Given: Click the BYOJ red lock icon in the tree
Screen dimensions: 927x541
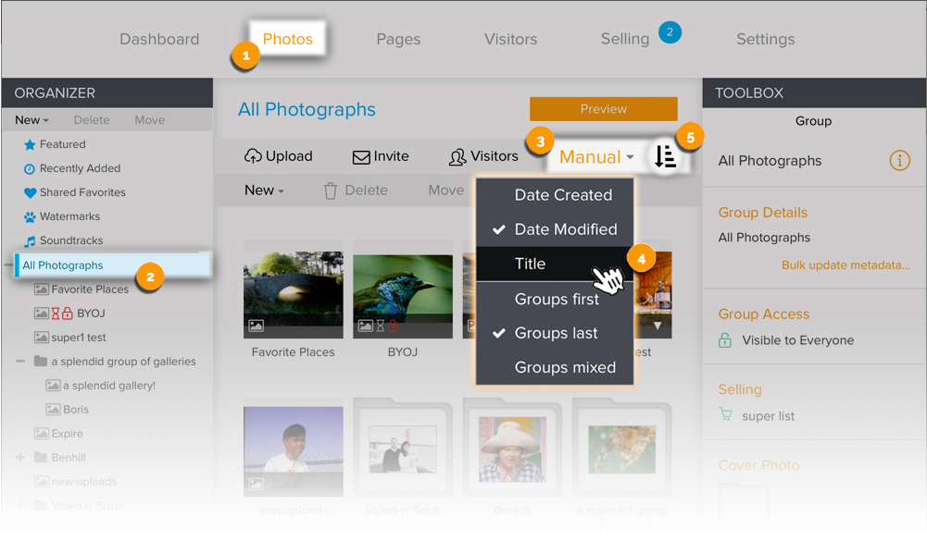Looking at the screenshot, I should point(68,314).
